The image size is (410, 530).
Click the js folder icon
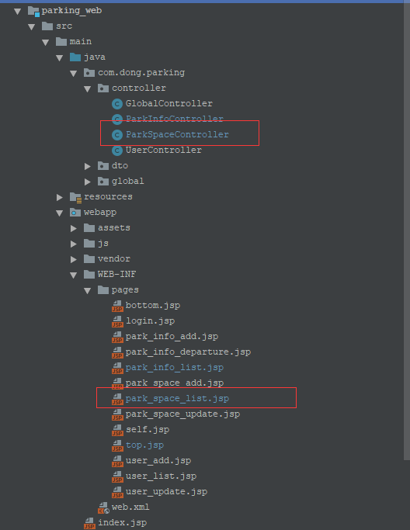89,244
